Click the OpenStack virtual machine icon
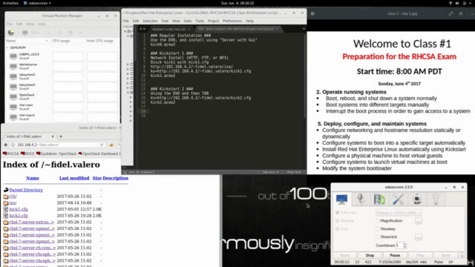 point(13,96)
